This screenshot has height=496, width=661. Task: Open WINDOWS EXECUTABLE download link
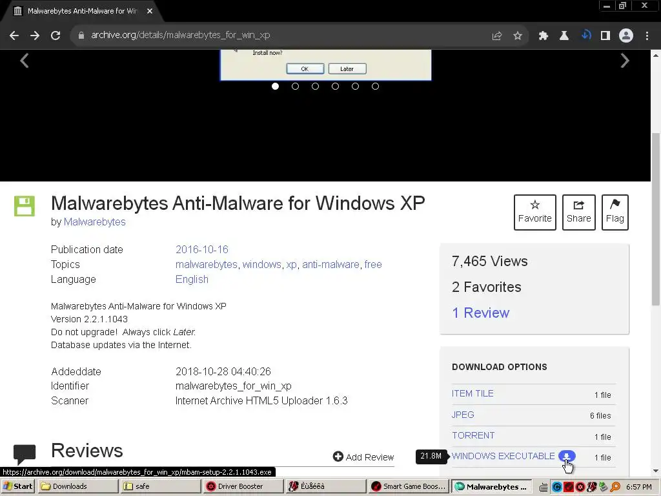click(503, 457)
